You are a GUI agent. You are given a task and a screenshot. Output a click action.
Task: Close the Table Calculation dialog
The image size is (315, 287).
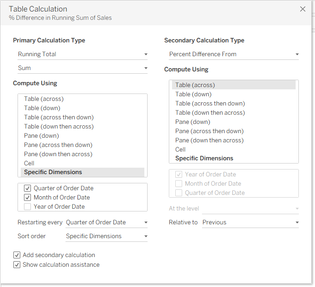(303, 9)
